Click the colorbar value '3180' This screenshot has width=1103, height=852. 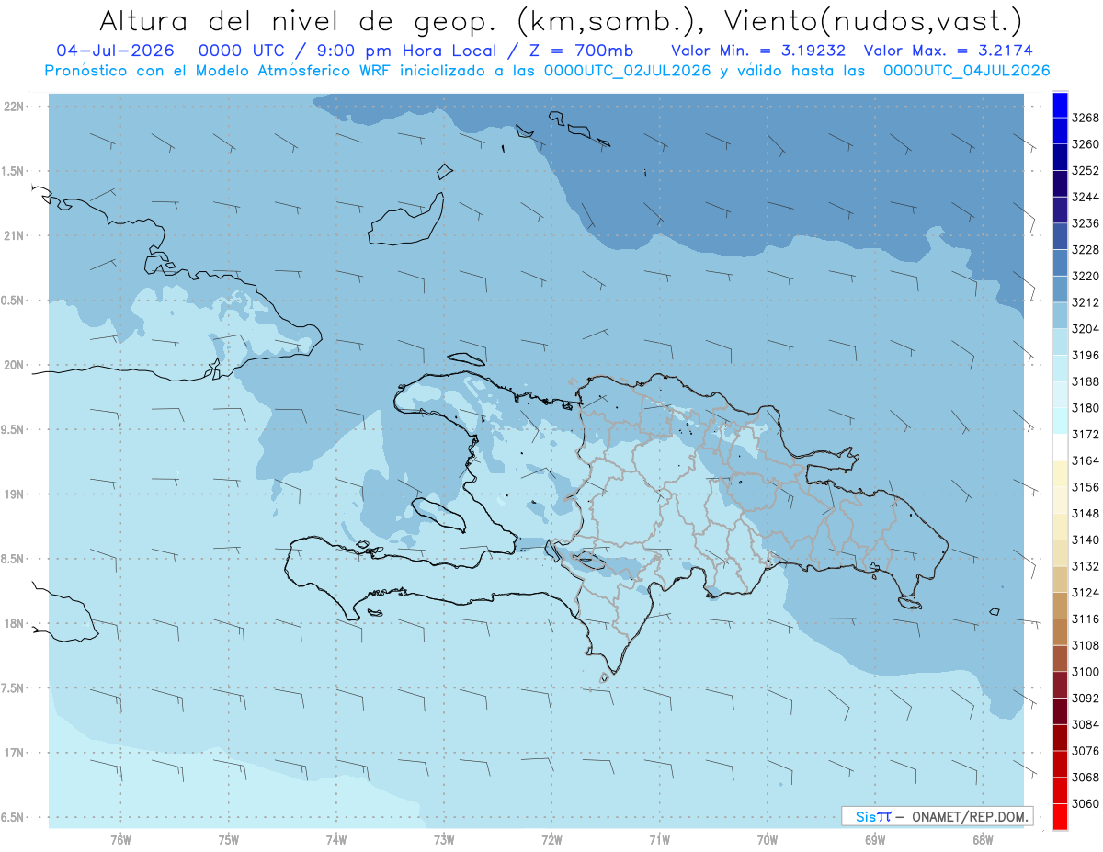tap(1086, 408)
